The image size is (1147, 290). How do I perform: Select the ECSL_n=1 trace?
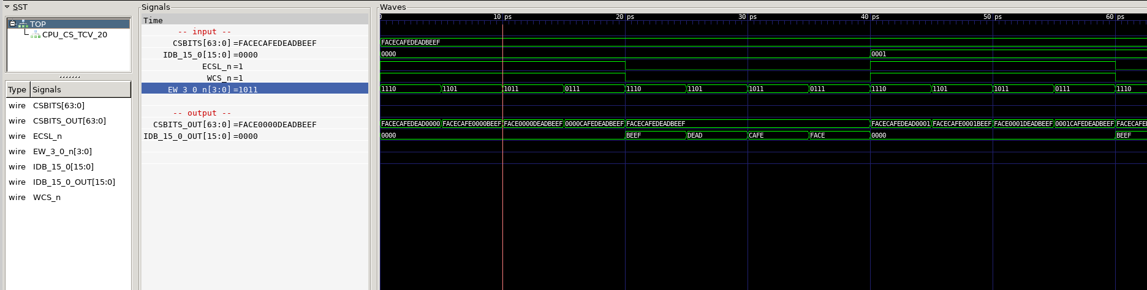point(222,67)
